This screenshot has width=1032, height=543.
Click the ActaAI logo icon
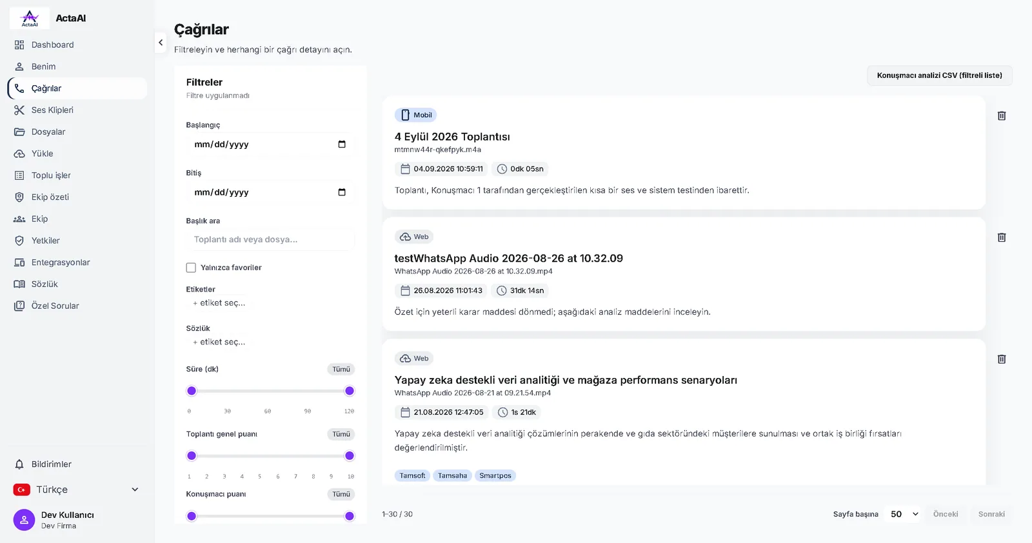(30, 18)
